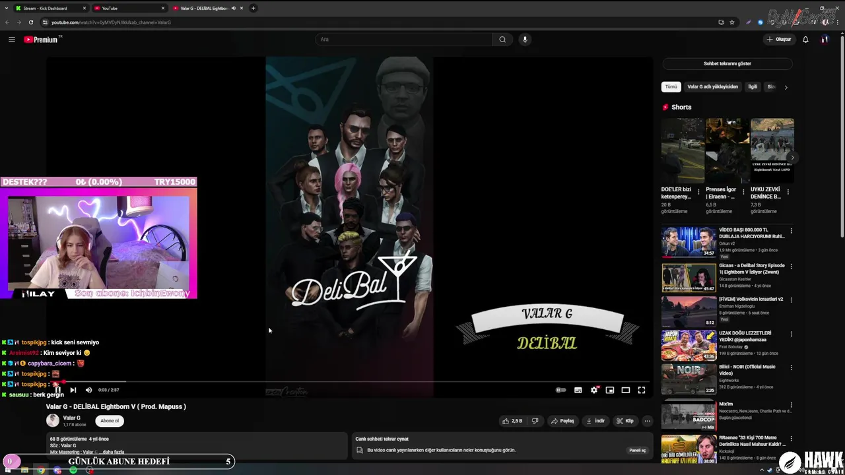Open the 'Prenses İgor' Shorts thumbnail
Image resolution: width=845 pixels, height=475 pixels.
[727, 150]
